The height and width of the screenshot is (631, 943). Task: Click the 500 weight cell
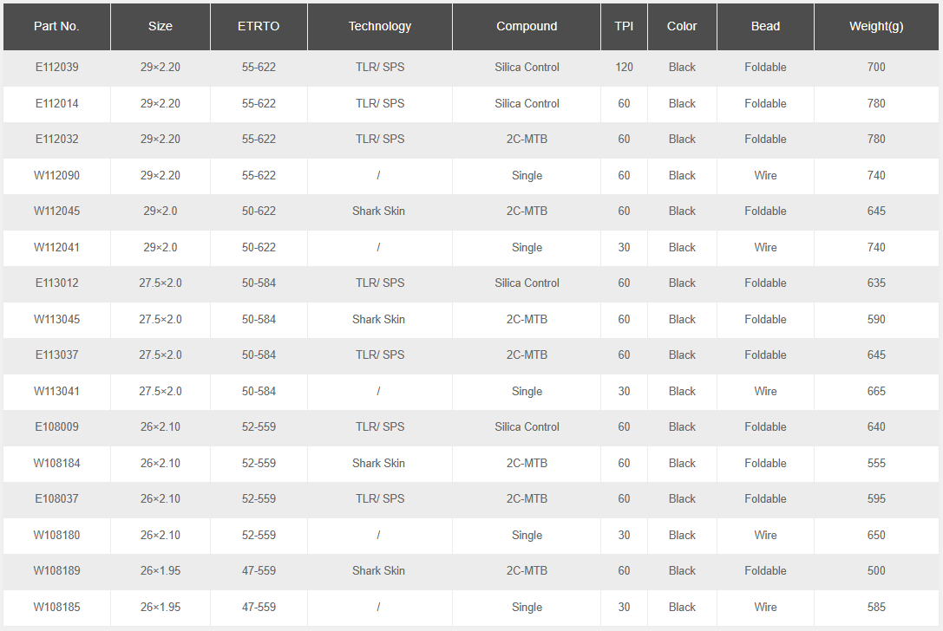click(876, 570)
